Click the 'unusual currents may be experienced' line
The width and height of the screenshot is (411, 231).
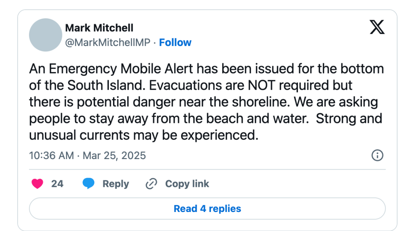(143, 135)
